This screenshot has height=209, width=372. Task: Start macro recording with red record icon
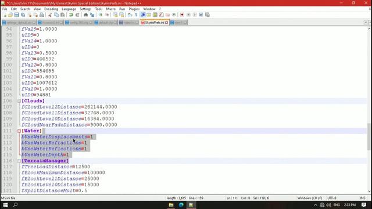[182, 15]
